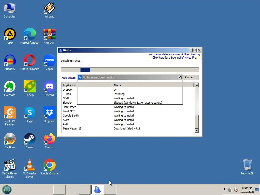Select the Opera Browser desktop shortcut

[29, 62]
